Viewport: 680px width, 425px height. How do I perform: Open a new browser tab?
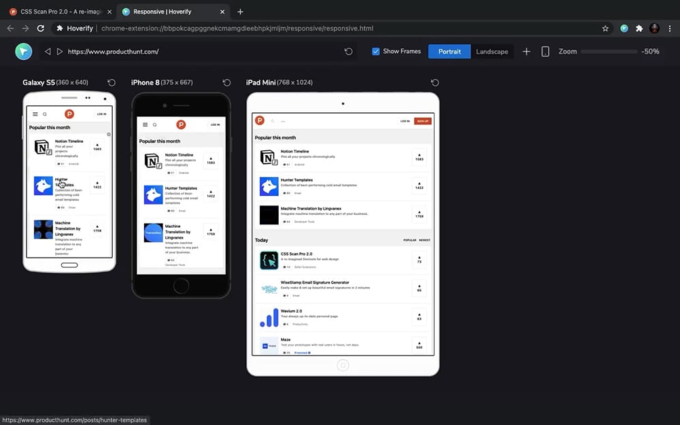240,12
